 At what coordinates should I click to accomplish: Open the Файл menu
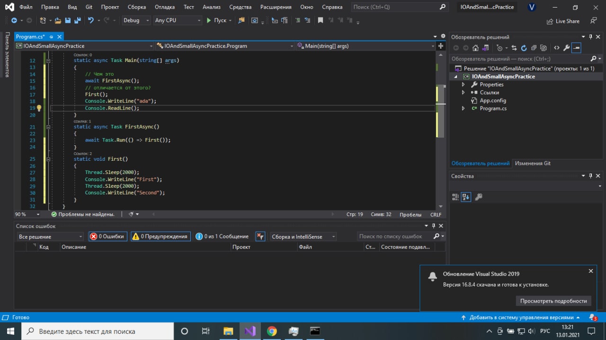pos(26,7)
